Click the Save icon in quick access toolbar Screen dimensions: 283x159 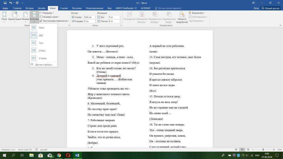pos(5,3)
